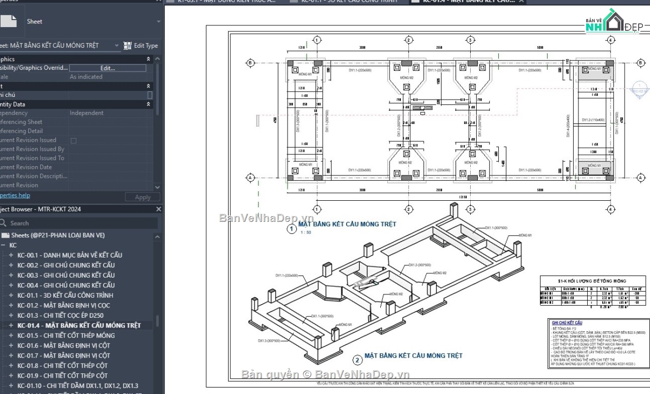Open the sheet instance filter dropdown

click(116, 45)
